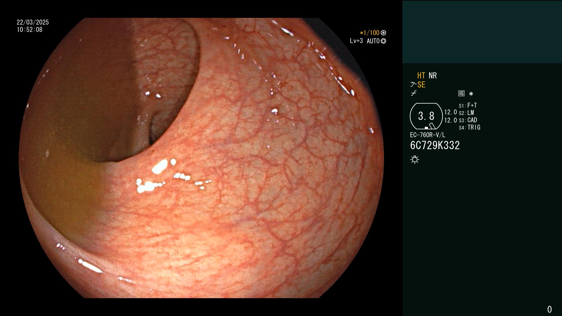Click the S1: F+T switch assignment
562x316 pixels.
click(468, 105)
